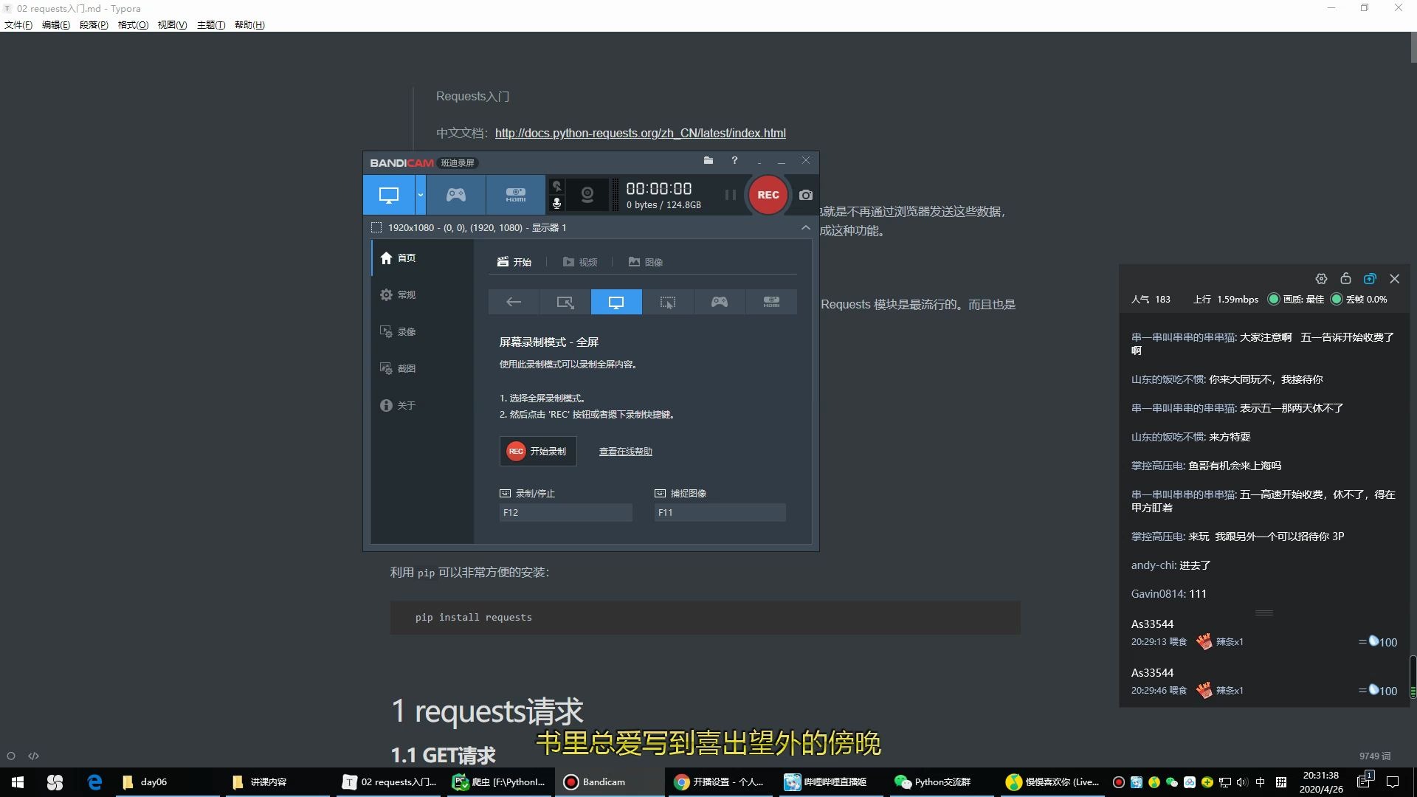Open the 查看在线帮助 online help link

tap(624, 451)
